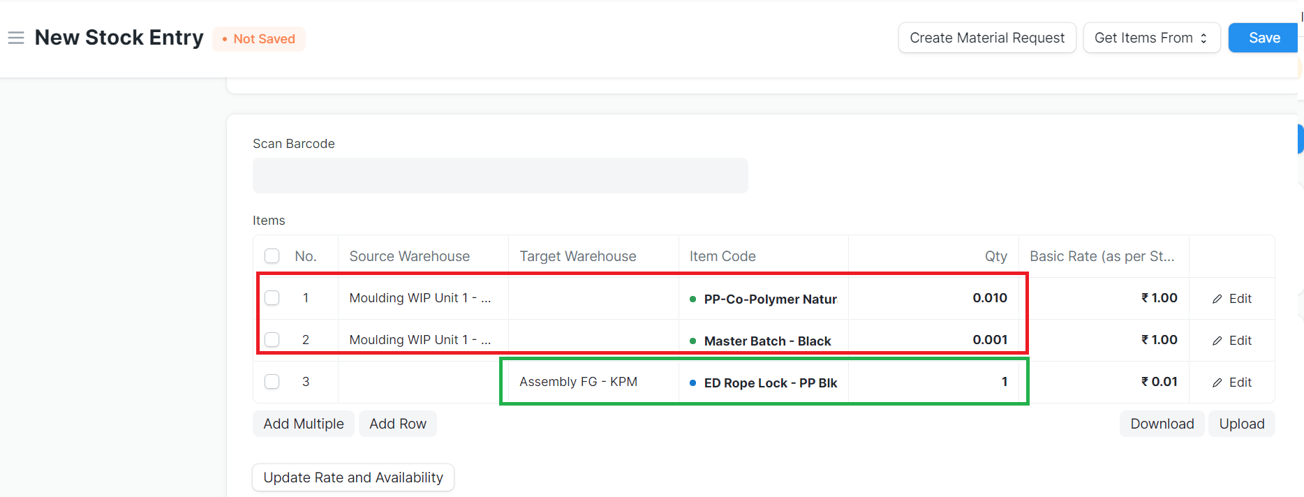Click the pencil Edit icon for row 3
Viewport: 1304px width, 497px height.
click(1217, 383)
